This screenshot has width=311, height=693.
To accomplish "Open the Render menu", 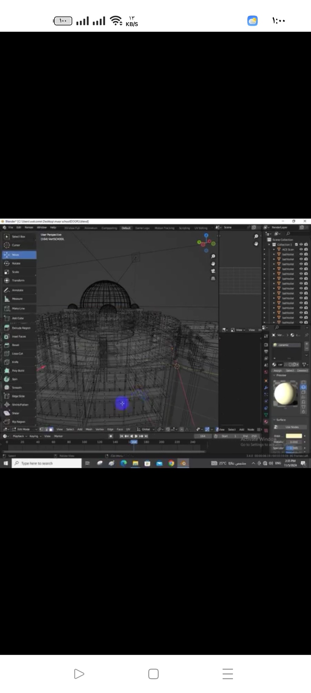I will coord(29,227).
